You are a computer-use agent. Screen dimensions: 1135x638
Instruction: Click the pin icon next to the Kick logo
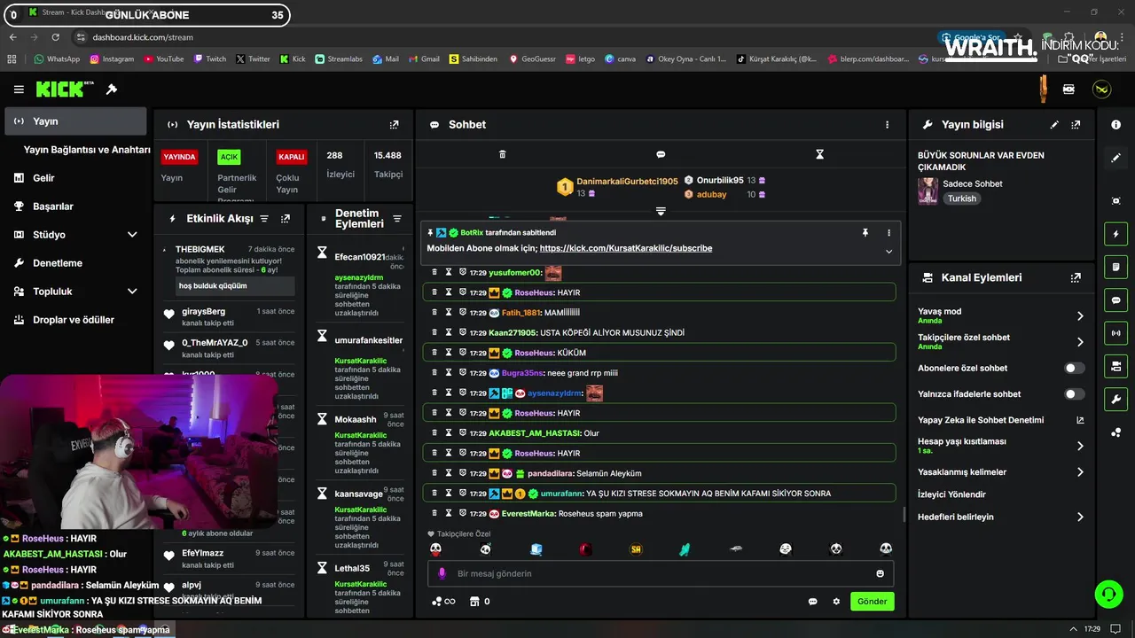tap(112, 89)
